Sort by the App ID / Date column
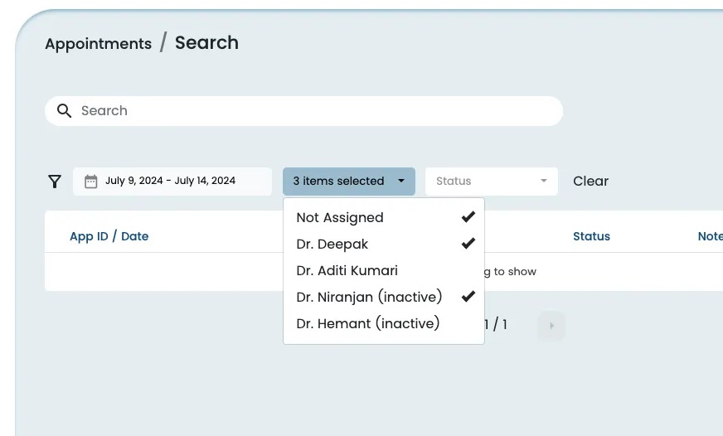The image size is (723, 436). [x=109, y=236]
